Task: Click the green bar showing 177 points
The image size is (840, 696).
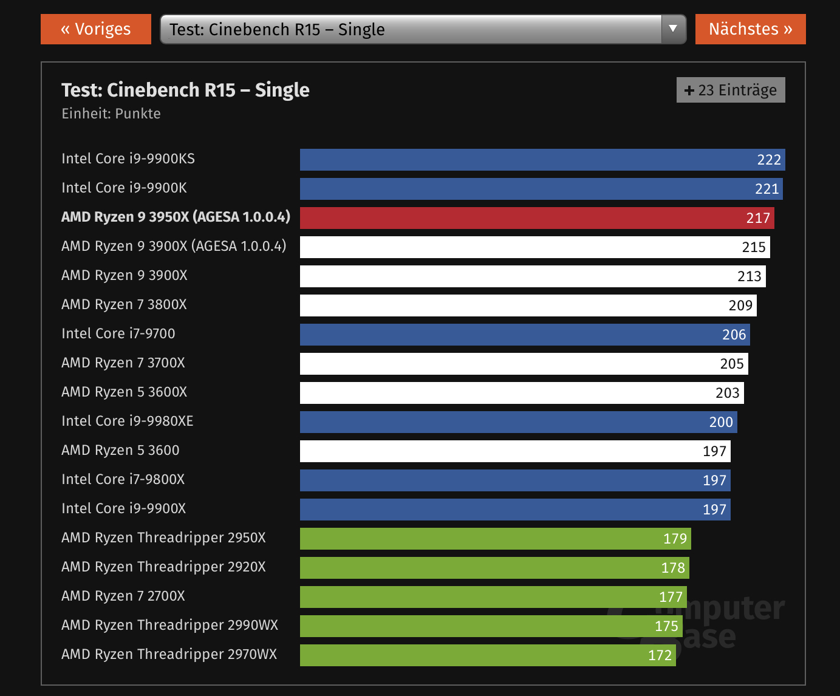Action: pyautogui.click(x=493, y=597)
